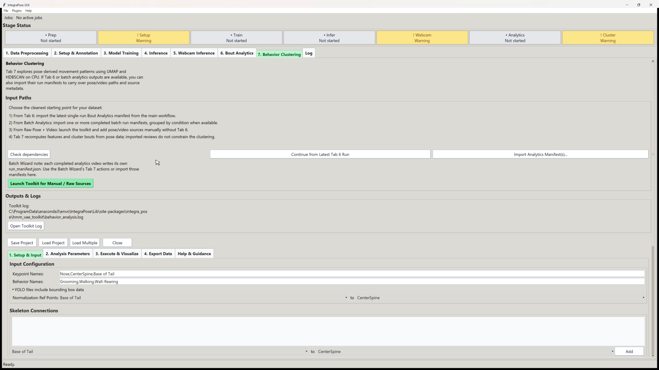Click the Skeleton Connections list box
Viewport: 659px width, 370px height.
click(328, 331)
